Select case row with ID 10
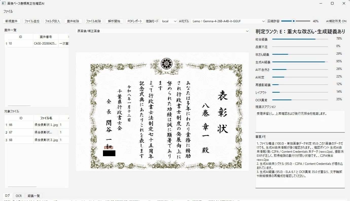This screenshot has height=201, width=350. click(x=37, y=44)
